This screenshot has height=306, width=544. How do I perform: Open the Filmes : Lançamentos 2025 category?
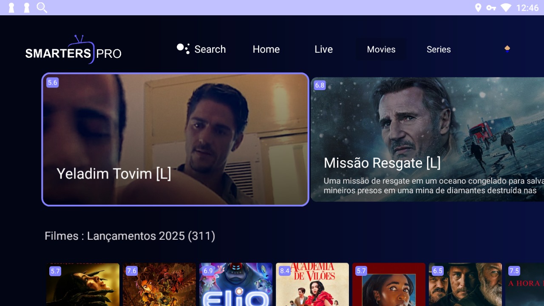point(130,236)
